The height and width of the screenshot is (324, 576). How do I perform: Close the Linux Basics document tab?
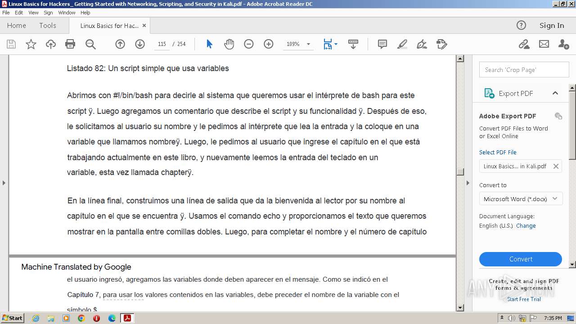pyautogui.click(x=144, y=26)
